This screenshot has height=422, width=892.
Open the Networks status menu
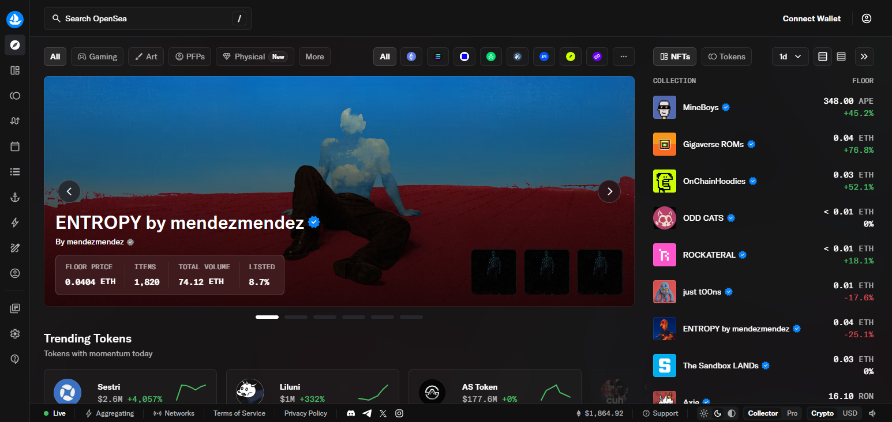pos(174,413)
